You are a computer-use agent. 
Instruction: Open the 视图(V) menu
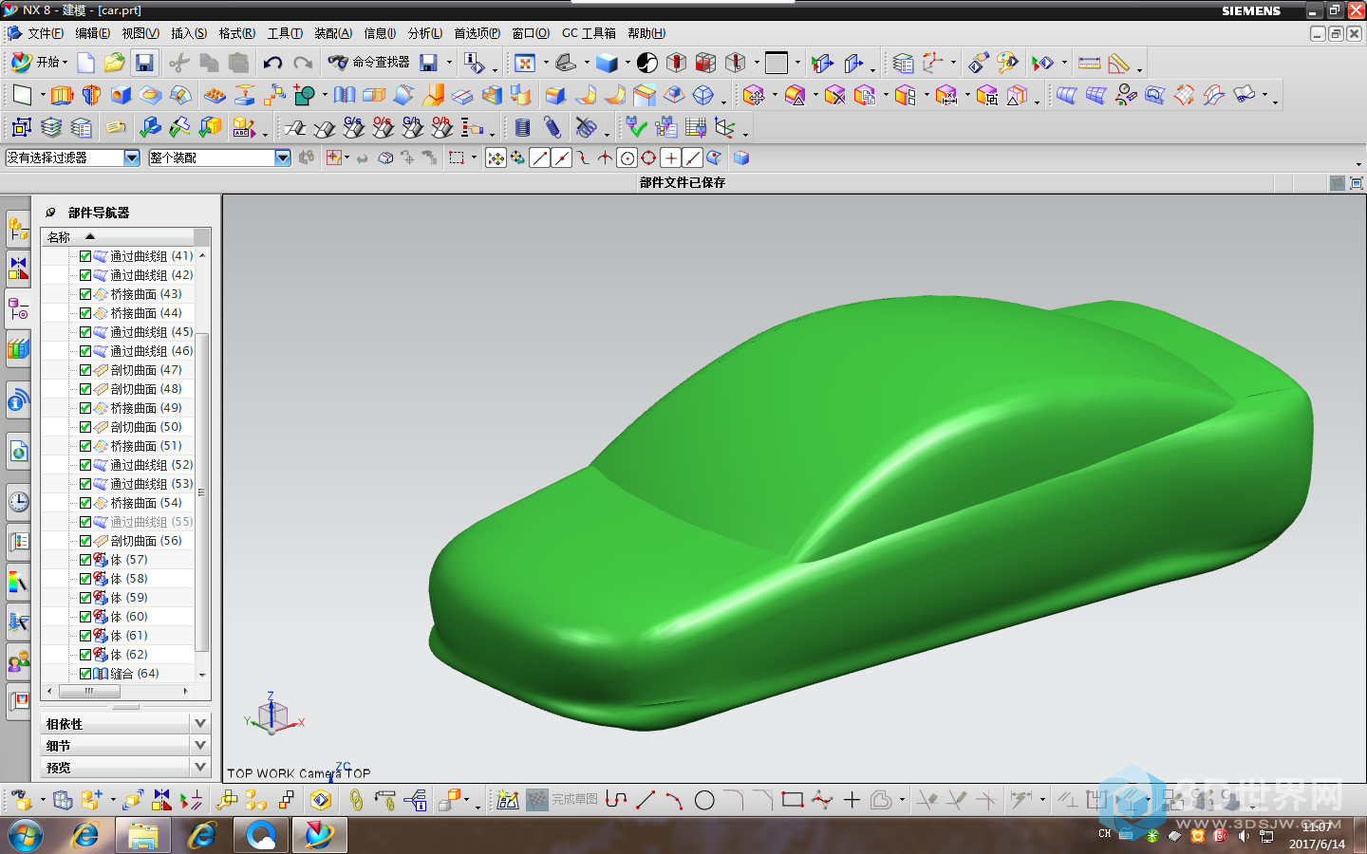pyautogui.click(x=140, y=33)
